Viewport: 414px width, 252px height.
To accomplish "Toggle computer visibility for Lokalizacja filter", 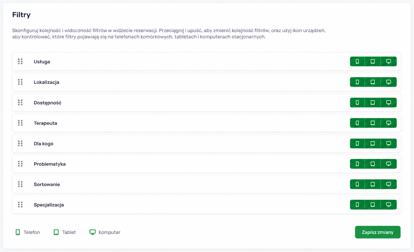I will [x=389, y=82].
